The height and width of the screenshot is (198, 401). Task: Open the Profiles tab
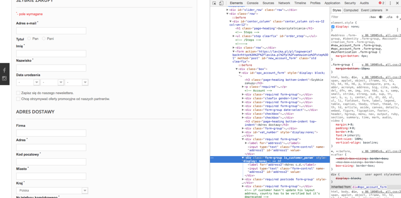pyautogui.click(x=315, y=3)
